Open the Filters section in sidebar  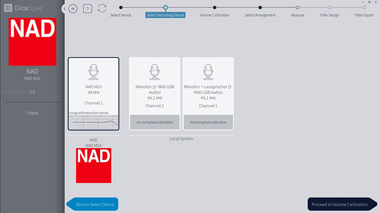[32, 113]
